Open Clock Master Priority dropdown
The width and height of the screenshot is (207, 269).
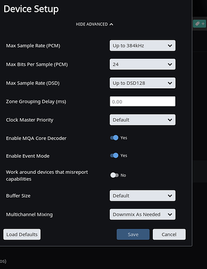click(x=142, y=120)
